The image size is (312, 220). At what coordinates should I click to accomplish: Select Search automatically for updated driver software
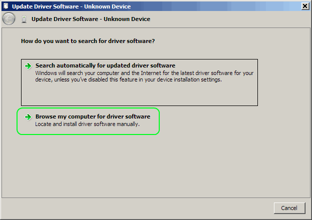click(x=105, y=65)
